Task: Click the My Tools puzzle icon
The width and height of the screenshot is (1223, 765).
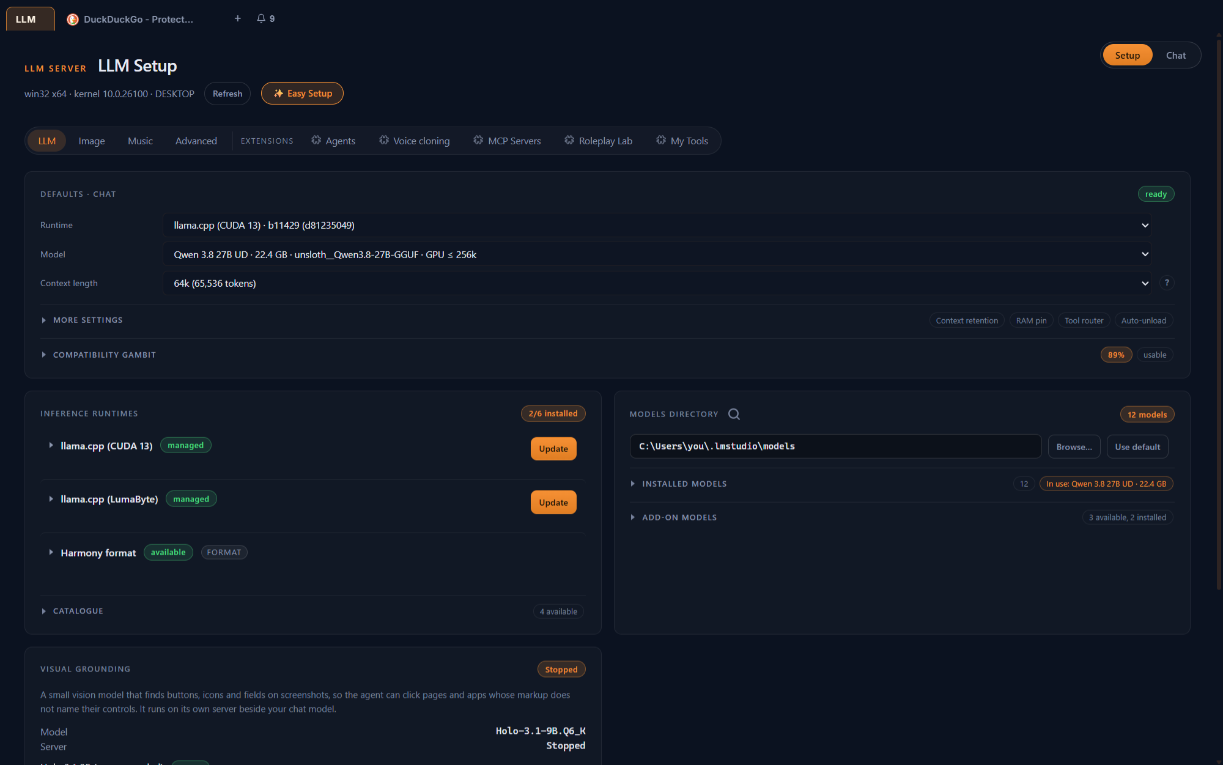Action: pyautogui.click(x=661, y=140)
